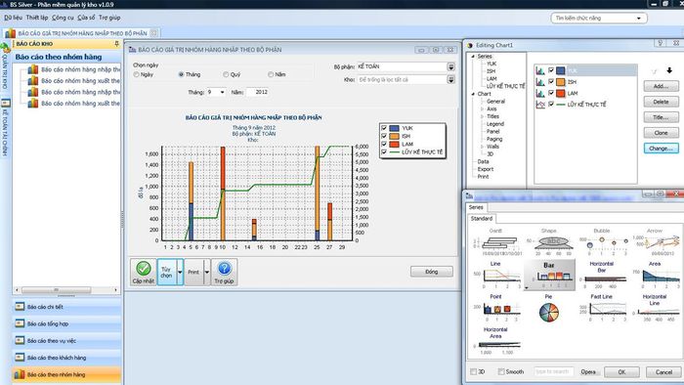Open Báo cáo theo khách hàng in sidebar
The width and height of the screenshot is (684, 385).
pos(66,358)
